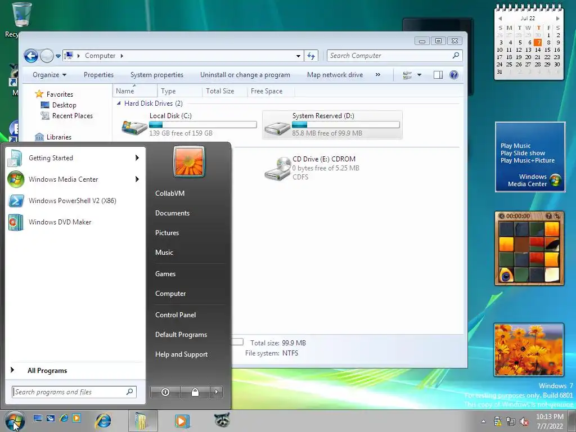Image resolution: width=576 pixels, height=432 pixels.
Task: Open the raccoon icon on the taskbar
Action: tap(222, 420)
